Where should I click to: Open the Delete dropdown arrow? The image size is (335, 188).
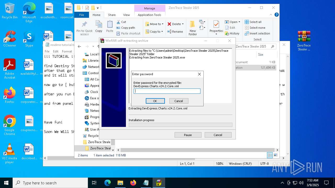coord(183,24)
